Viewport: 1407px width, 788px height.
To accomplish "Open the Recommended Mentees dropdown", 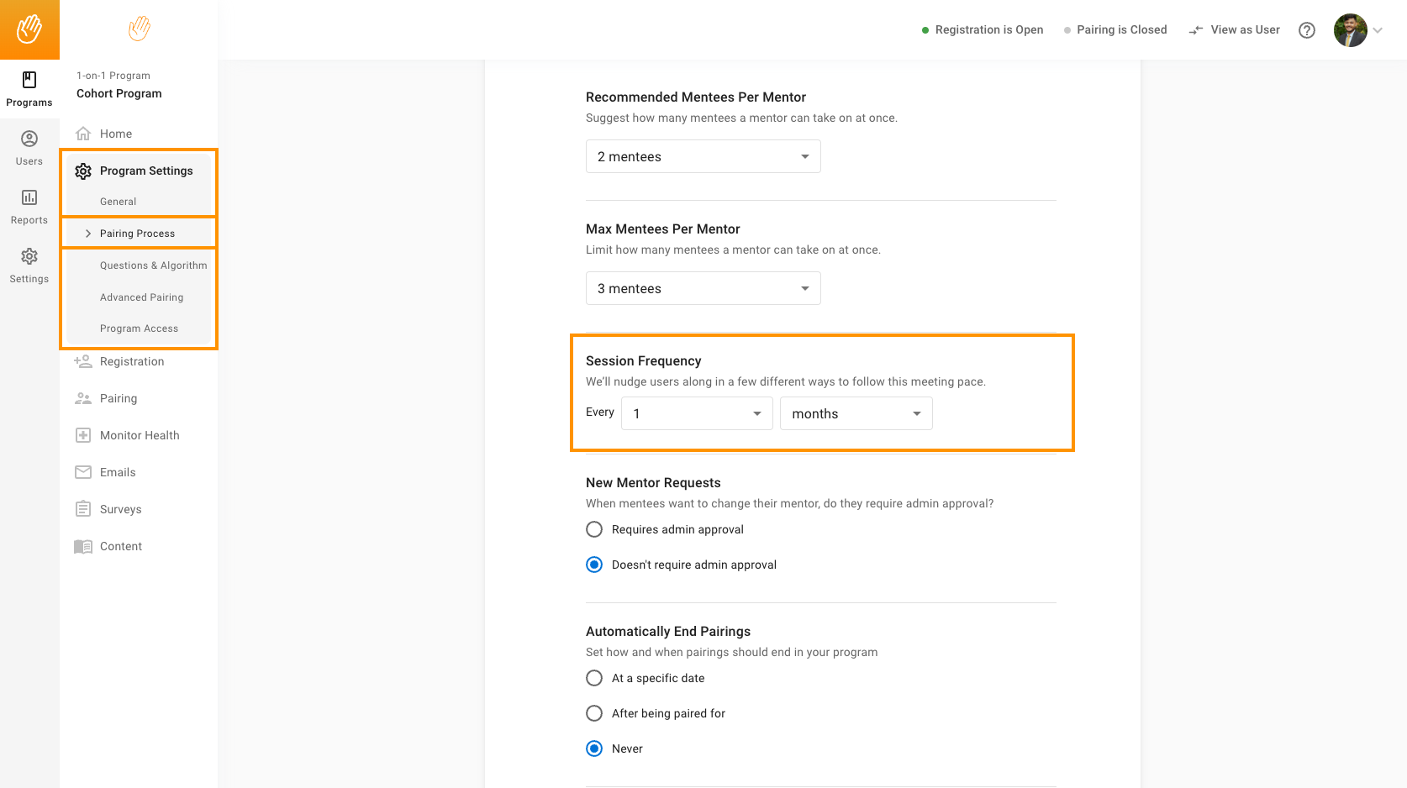I will [x=703, y=156].
